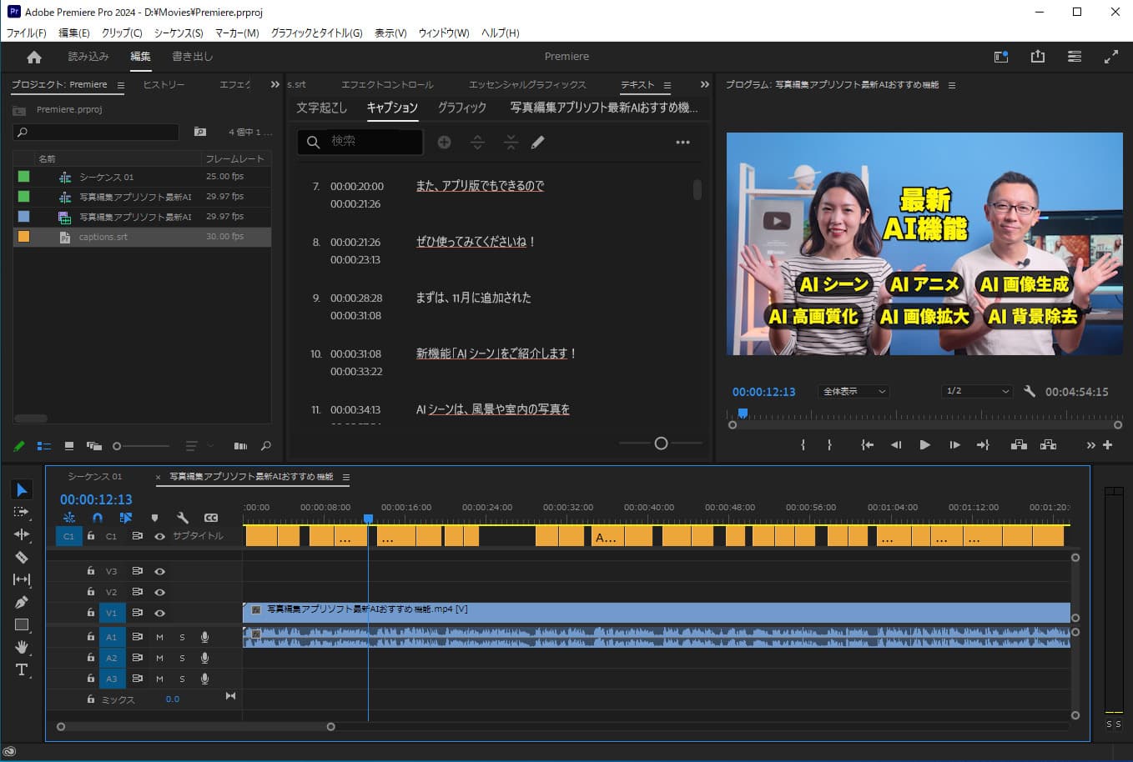
Task: Select the Selection tool arrow
Action: (23, 489)
